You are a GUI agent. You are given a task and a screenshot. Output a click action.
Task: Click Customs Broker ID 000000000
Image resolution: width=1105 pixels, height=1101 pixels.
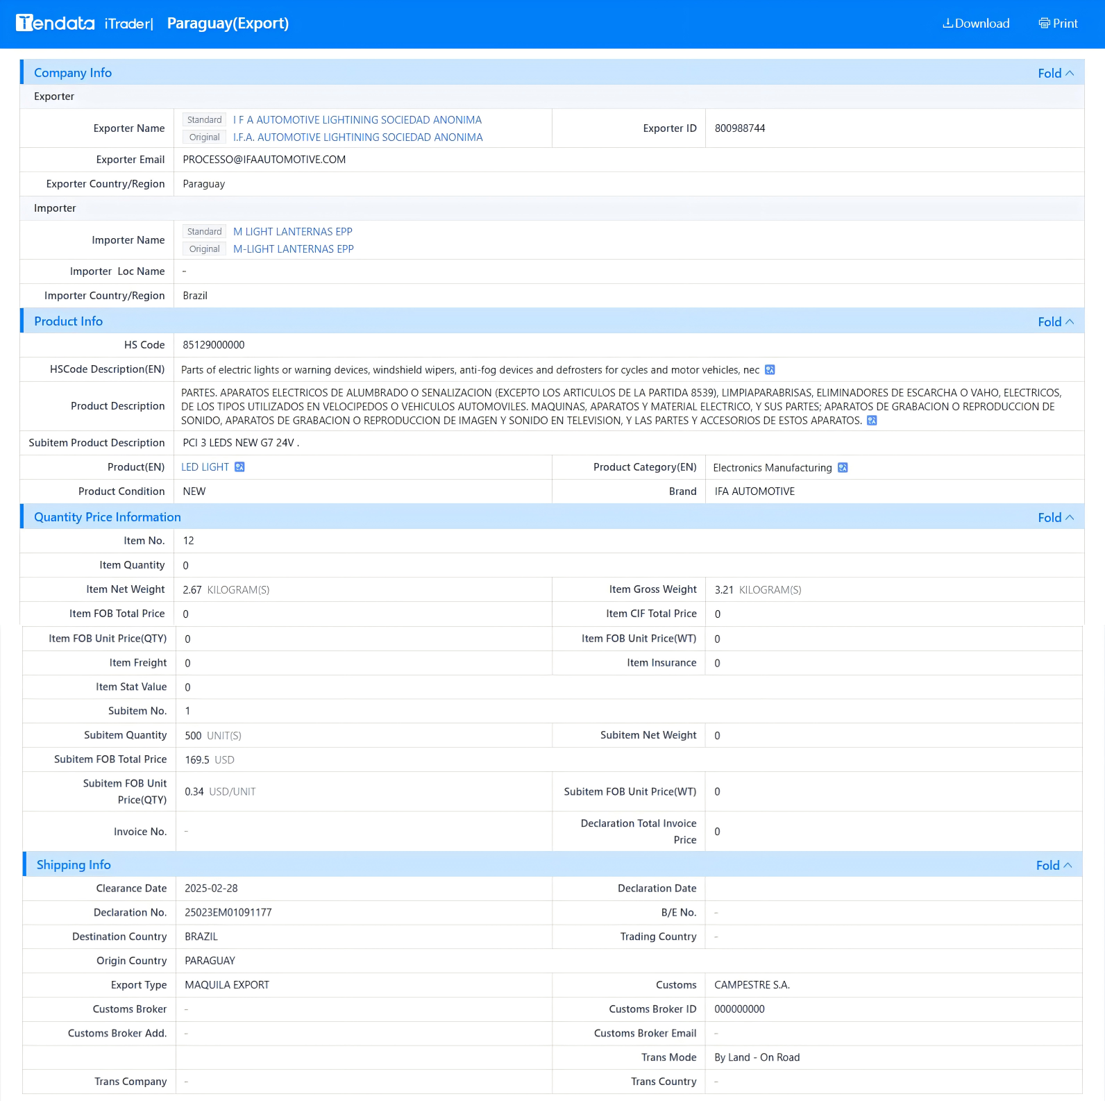(x=739, y=1009)
